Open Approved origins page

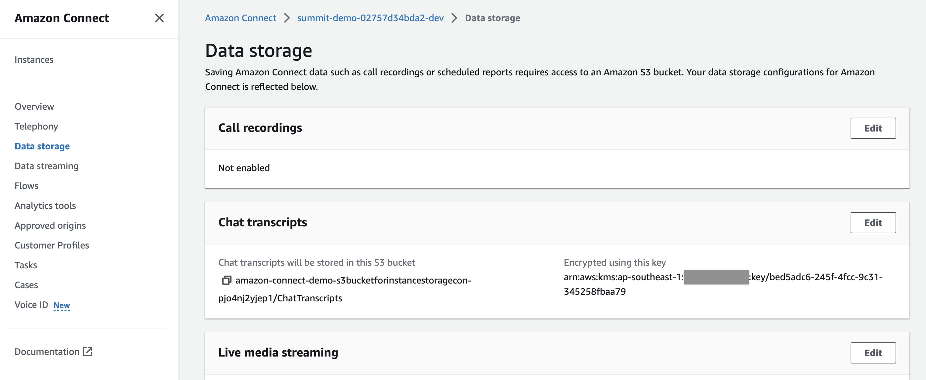tap(50, 225)
